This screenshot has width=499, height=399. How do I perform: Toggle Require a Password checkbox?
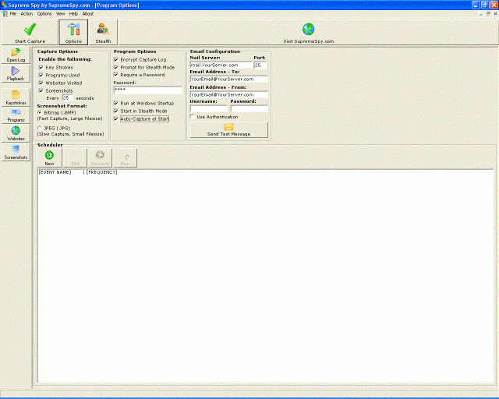pos(116,75)
